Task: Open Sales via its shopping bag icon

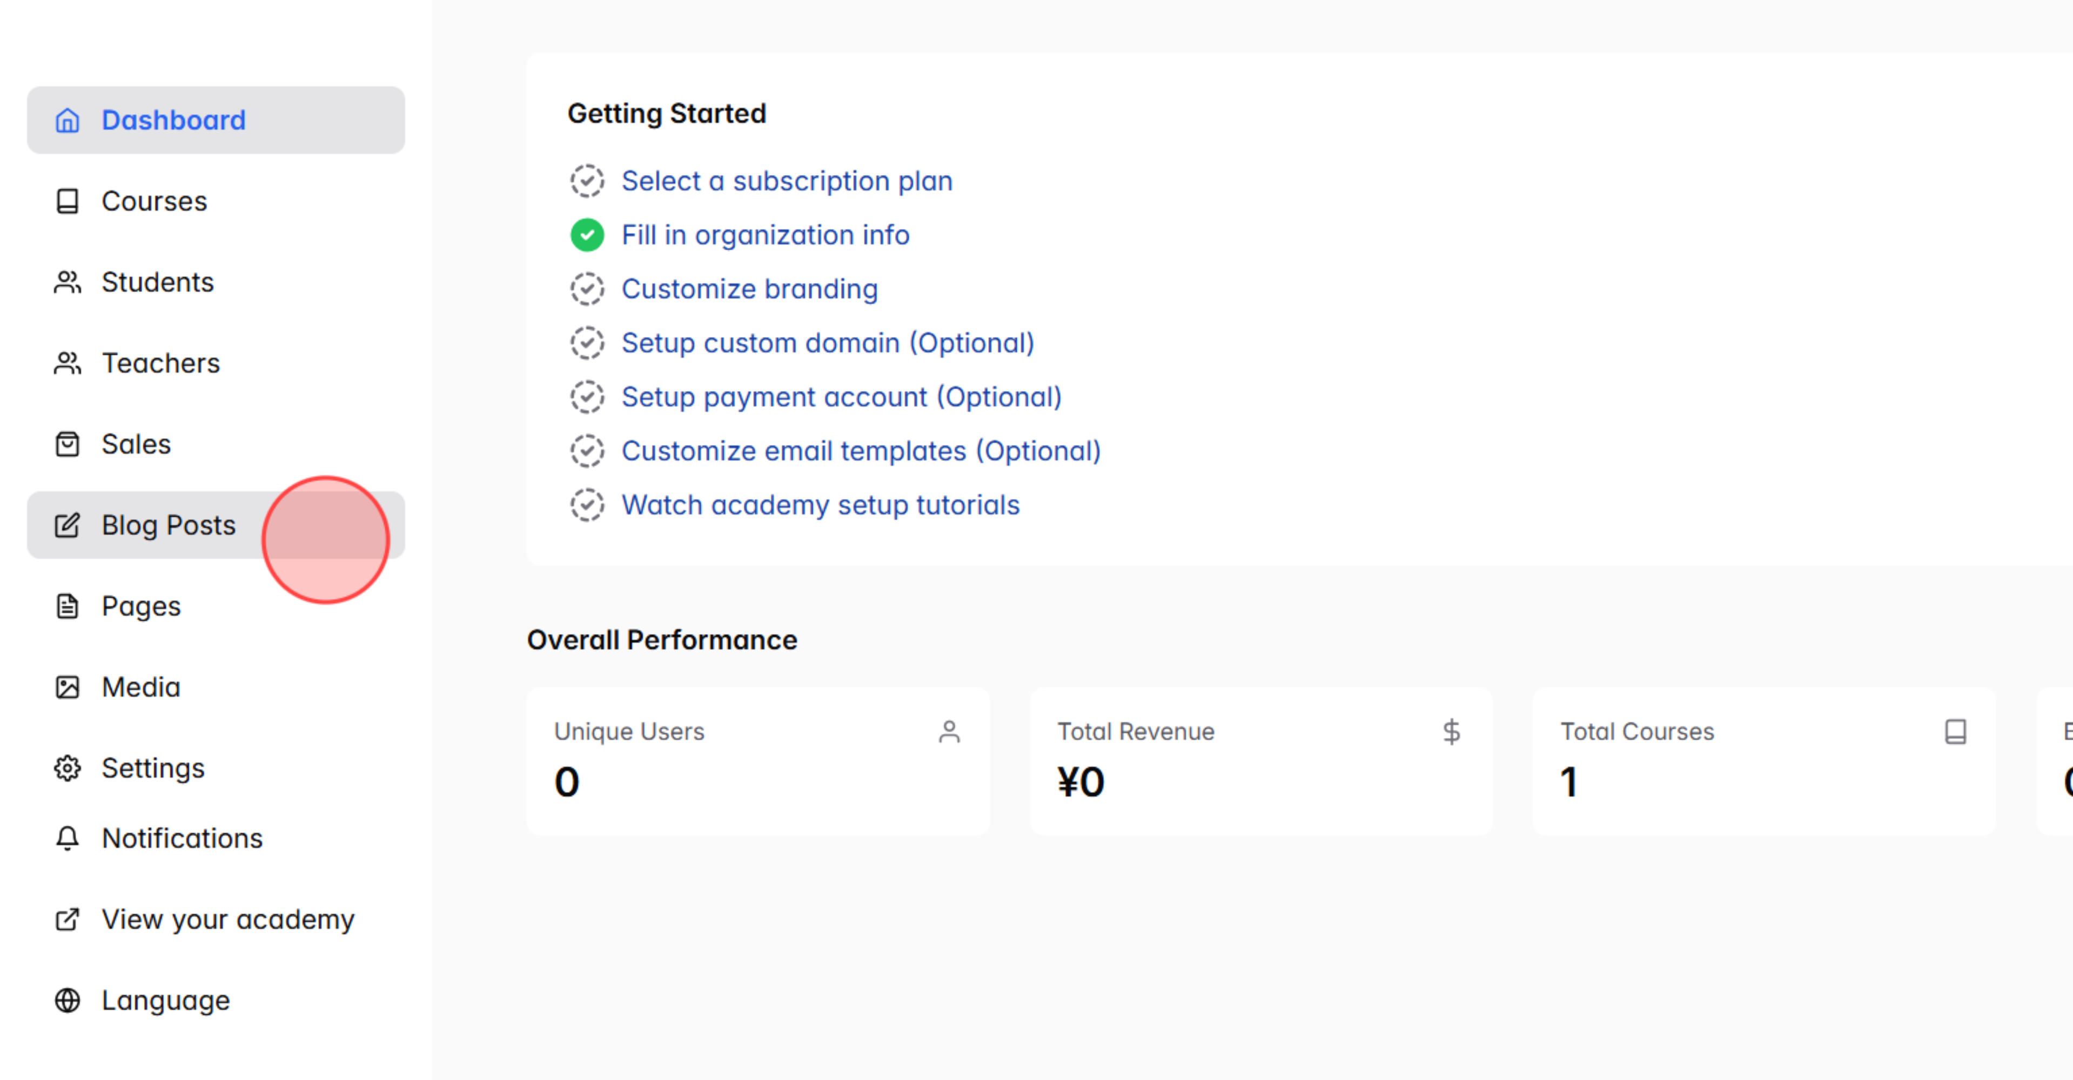Action: pos(67,444)
